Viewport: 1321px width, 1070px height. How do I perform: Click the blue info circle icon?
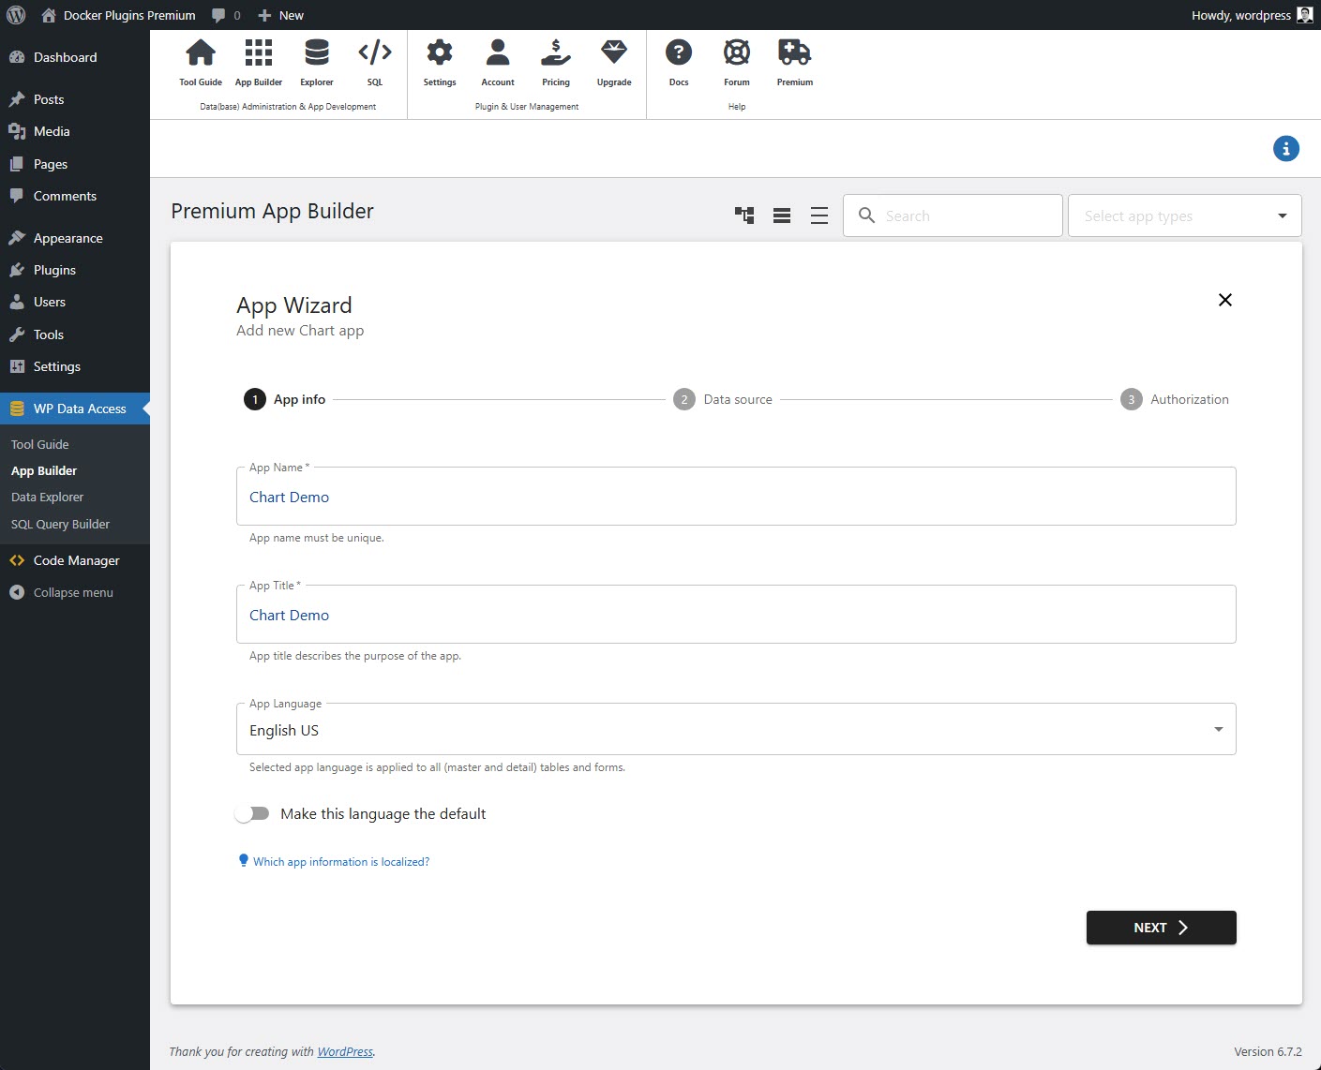[x=1286, y=148]
